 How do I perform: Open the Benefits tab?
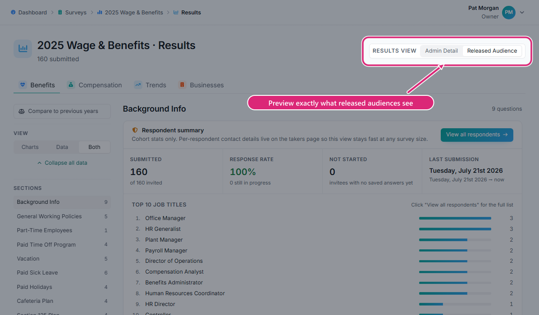[37, 85]
